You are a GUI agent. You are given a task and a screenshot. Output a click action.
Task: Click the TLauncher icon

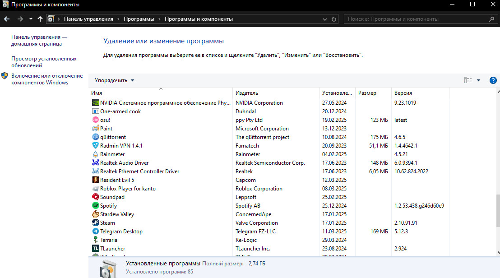click(95, 248)
